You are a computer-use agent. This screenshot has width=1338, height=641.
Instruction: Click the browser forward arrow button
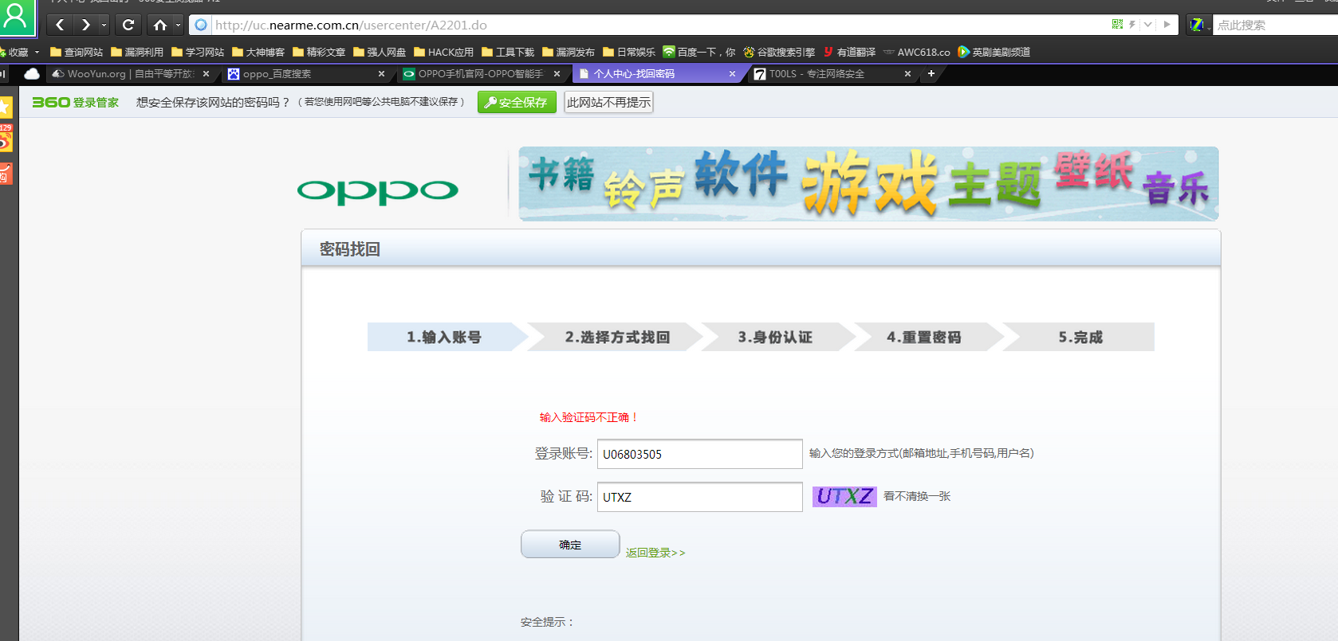click(x=85, y=25)
